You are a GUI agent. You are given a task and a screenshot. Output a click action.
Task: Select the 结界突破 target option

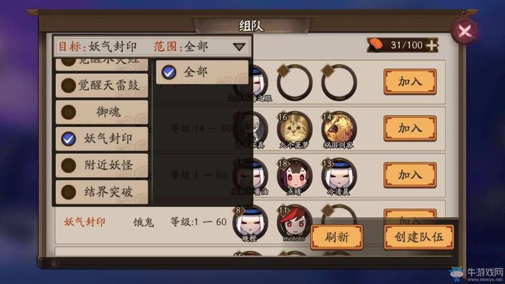(102, 192)
